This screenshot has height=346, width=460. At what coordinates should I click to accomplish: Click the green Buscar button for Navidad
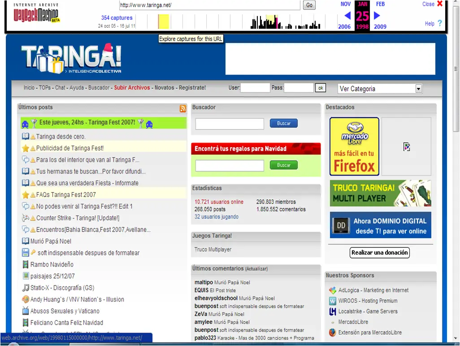point(284,165)
